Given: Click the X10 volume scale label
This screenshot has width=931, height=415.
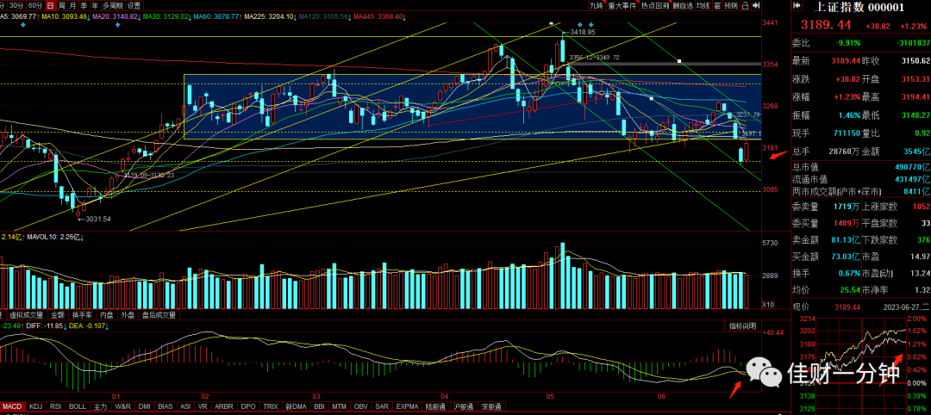Looking at the screenshot, I should pyautogui.click(x=768, y=304).
